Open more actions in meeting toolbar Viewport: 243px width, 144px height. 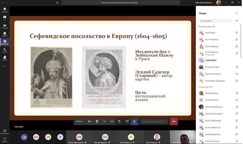pyautogui.click(x=112, y=122)
